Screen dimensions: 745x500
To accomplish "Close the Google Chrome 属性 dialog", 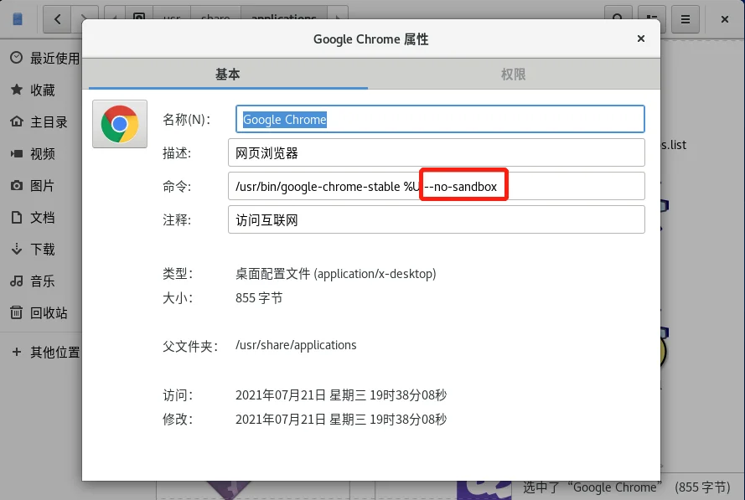I will pyautogui.click(x=641, y=39).
